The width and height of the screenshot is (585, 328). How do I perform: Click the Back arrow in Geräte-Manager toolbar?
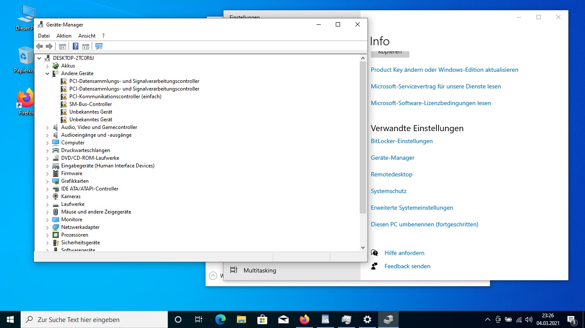[39, 46]
